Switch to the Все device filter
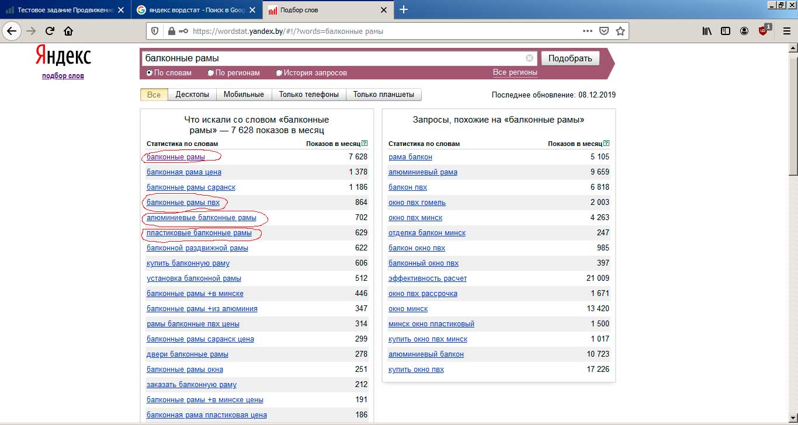The width and height of the screenshot is (798, 425). click(154, 95)
